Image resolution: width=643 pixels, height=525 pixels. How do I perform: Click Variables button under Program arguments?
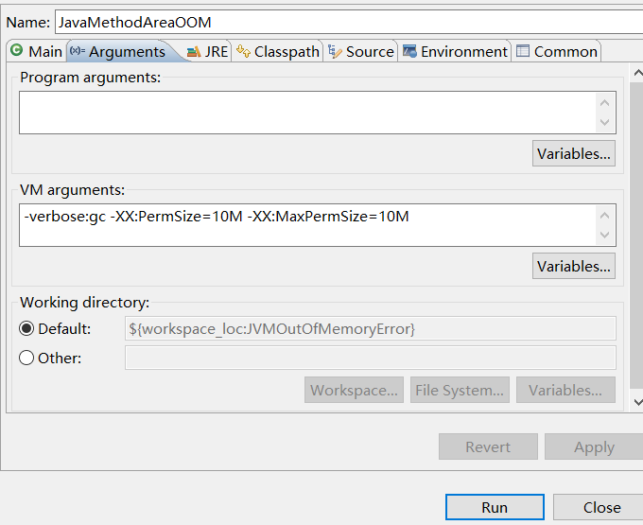point(574,153)
